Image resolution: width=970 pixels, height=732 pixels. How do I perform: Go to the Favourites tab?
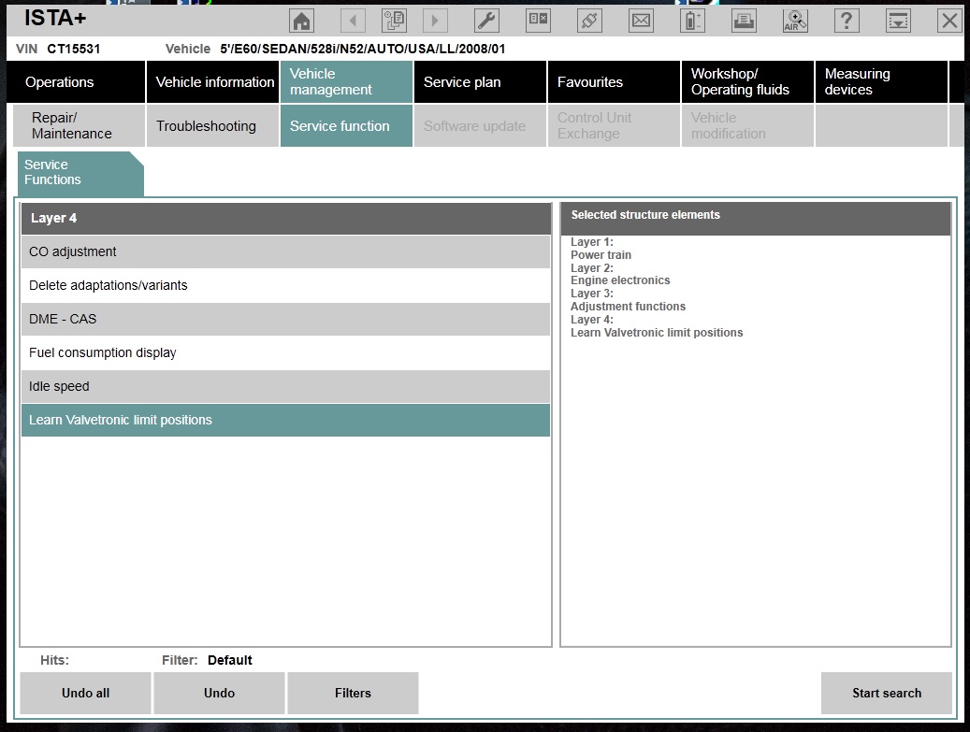(x=614, y=81)
